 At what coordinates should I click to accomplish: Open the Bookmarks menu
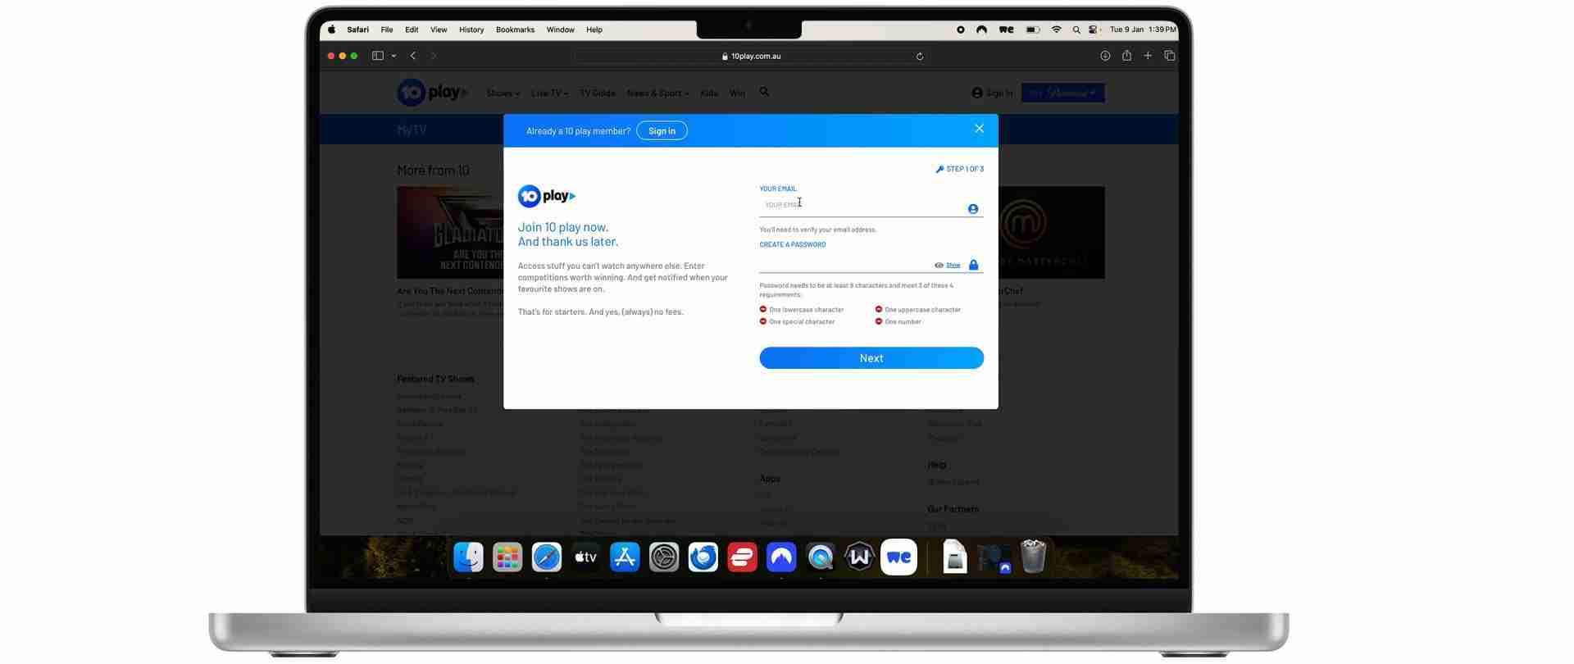click(x=515, y=30)
